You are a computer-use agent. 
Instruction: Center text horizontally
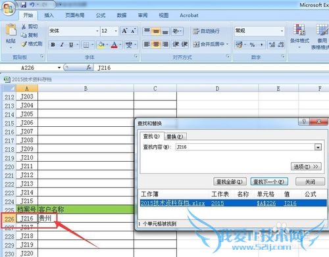click(156, 45)
